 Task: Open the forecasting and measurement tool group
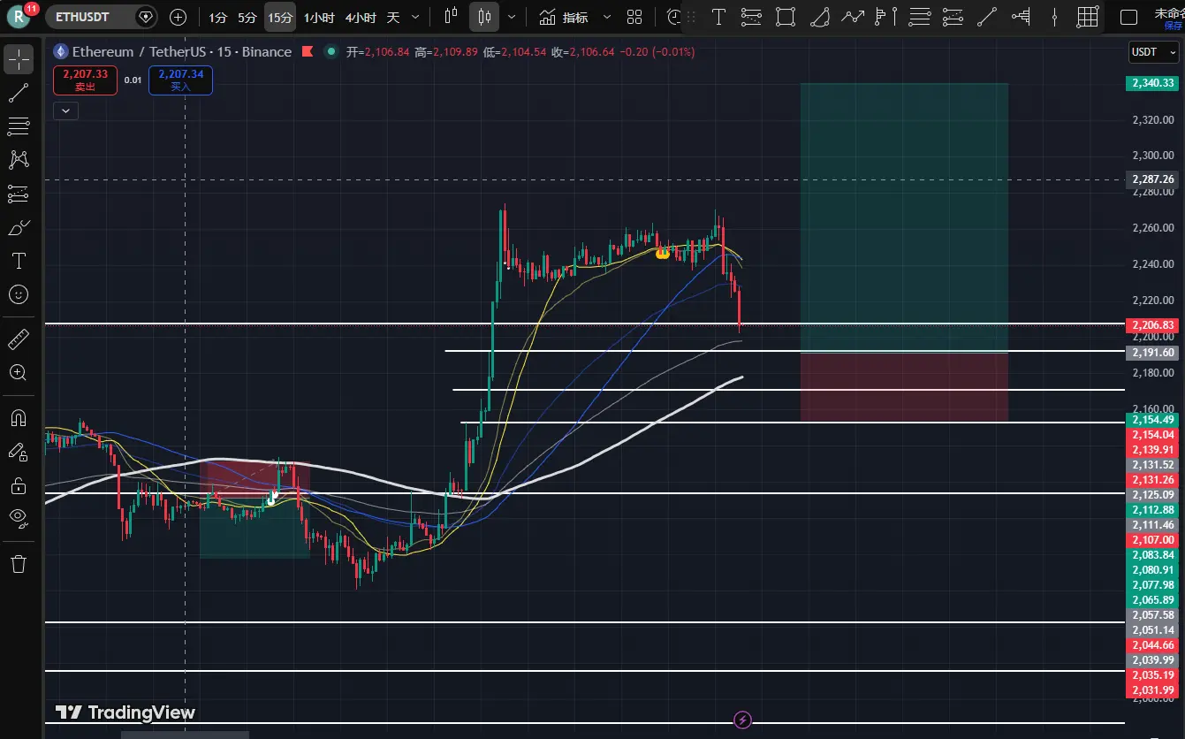click(x=19, y=194)
